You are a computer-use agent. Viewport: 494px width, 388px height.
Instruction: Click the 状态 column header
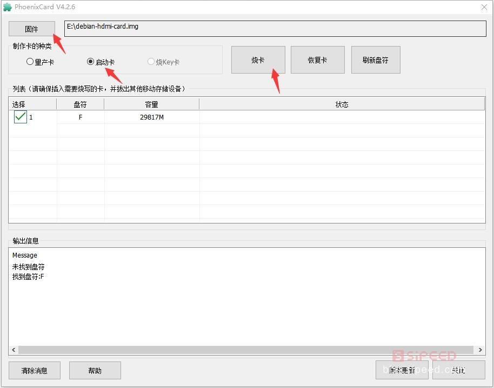pyautogui.click(x=342, y=104)
